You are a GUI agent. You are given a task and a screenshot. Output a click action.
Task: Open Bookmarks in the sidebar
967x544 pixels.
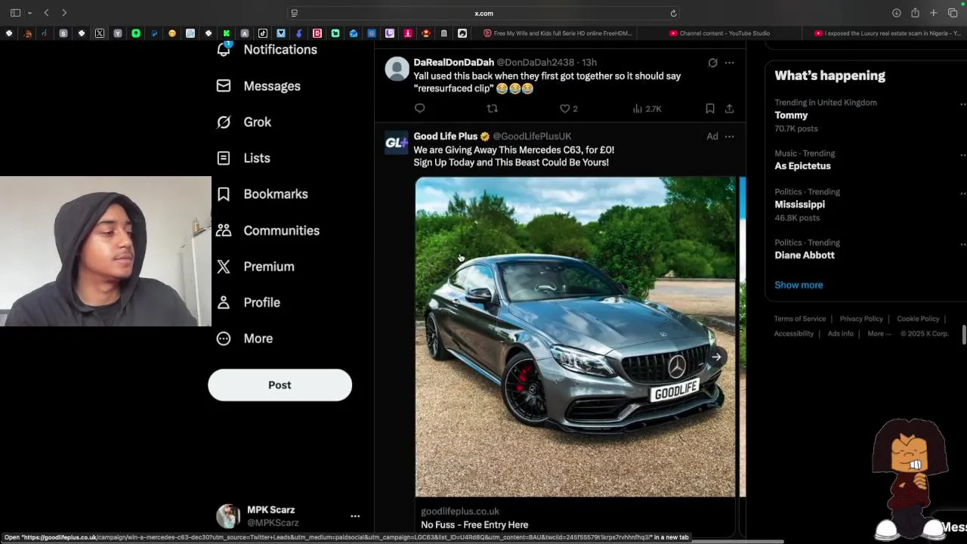click(261, 194)
